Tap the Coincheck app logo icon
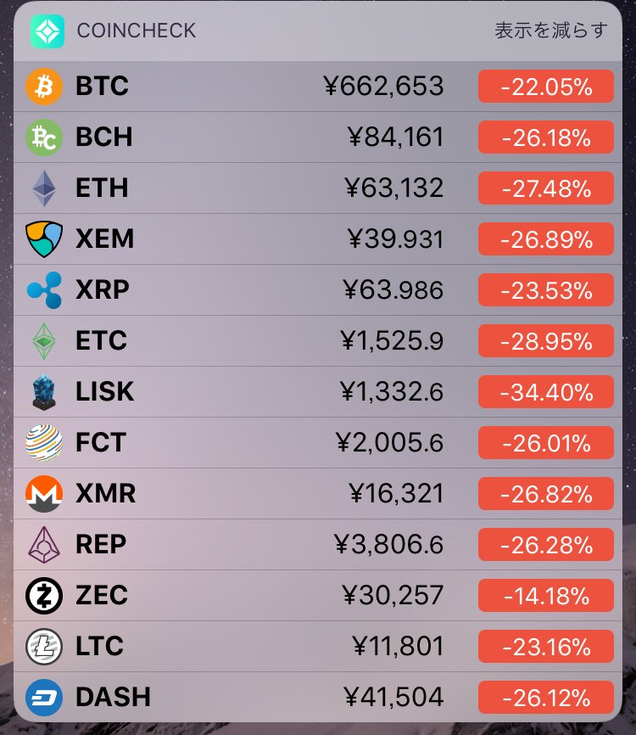Screen dimensions: 636x735 [47, 31]
